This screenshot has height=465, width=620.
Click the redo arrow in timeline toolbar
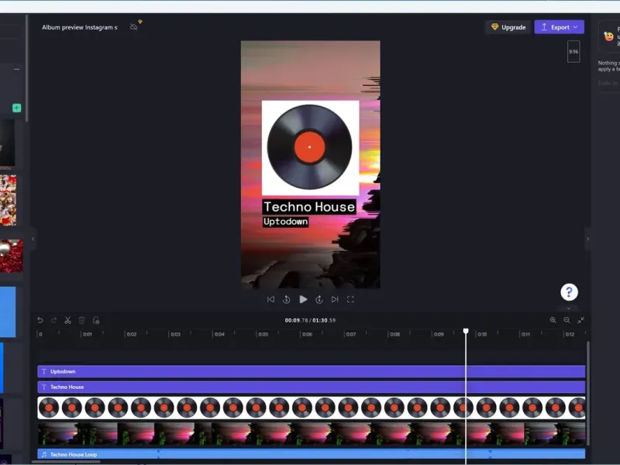point(54,320)
